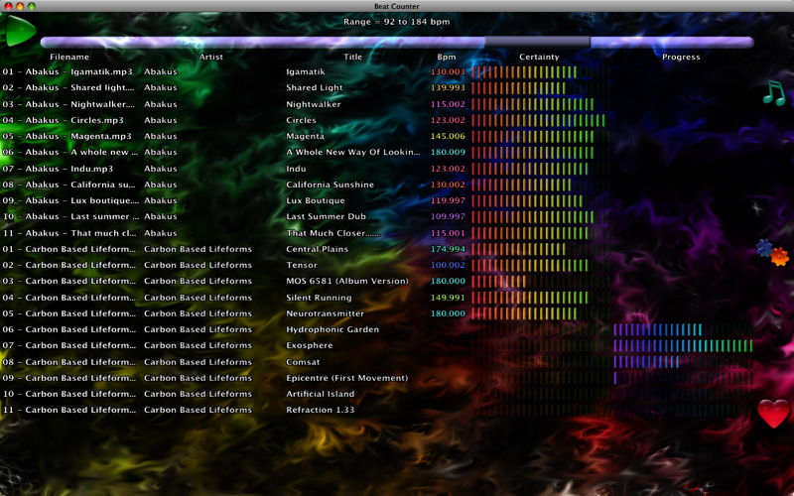Click the Circles row certainty meter
Image resolution: width=794 pixels, height=496 pixels.
click(x=539, y=120)
